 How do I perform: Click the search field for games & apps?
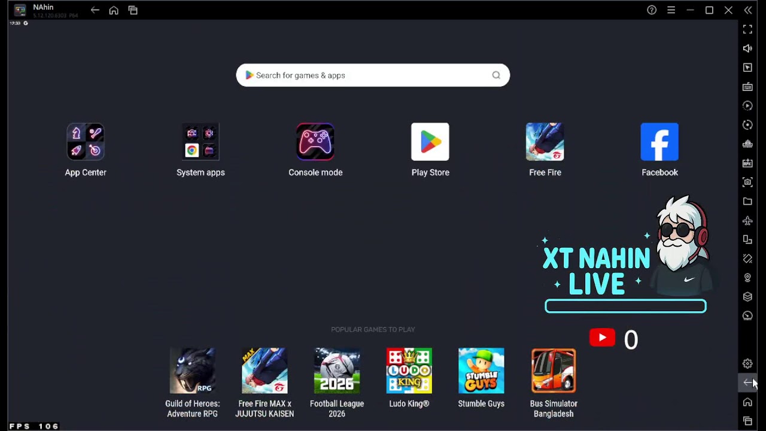pyautogui.click(x=373, y=75)
